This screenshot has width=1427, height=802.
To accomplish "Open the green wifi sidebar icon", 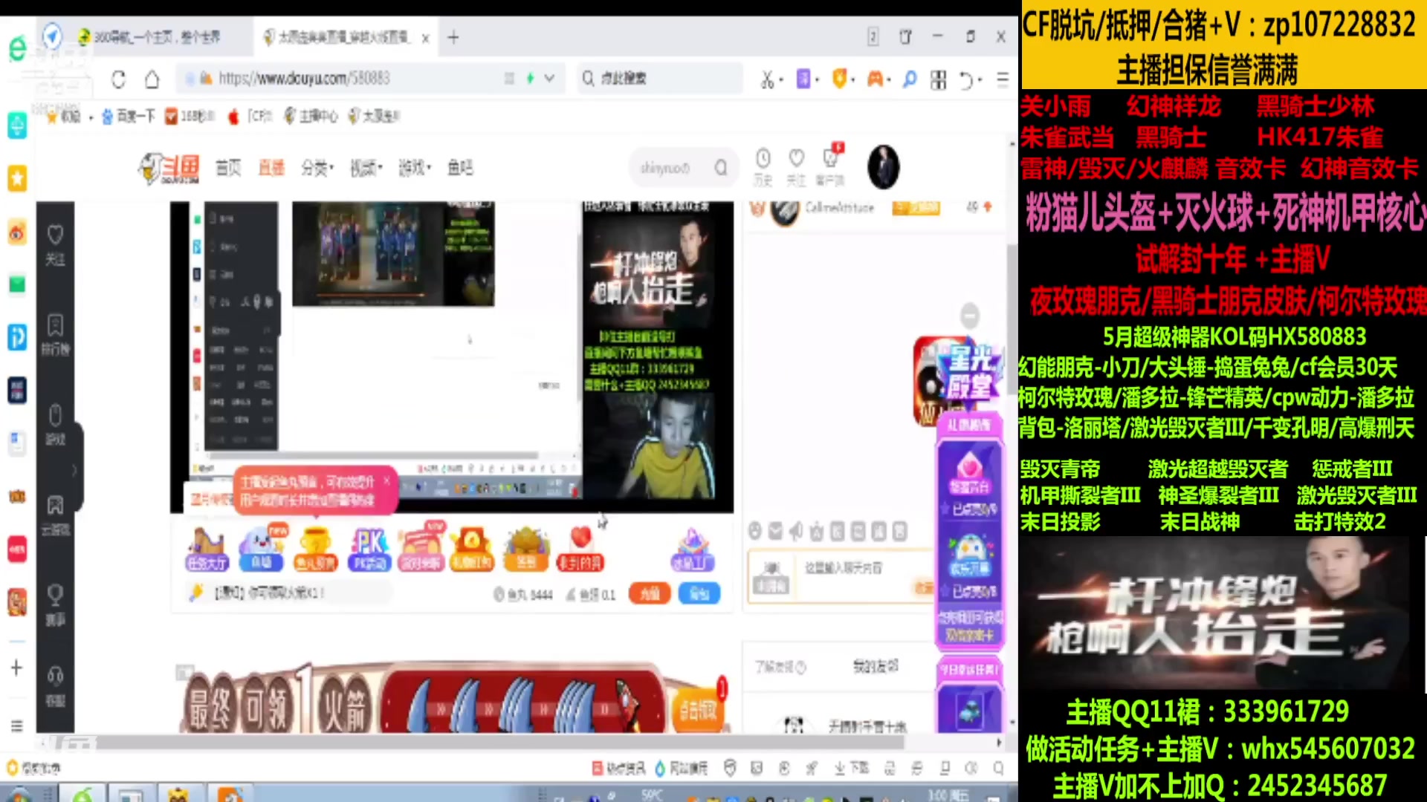I will pyautogui.click(x=17, y=125).
